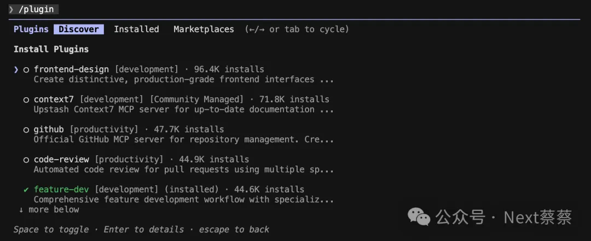Image resolution: width=591 pixels, height=241 pixels.
Task: Switch to the Installed tab
Action: pos(136,30)
